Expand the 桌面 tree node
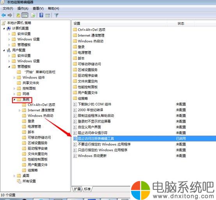This screenshot has width=216, height=200. click(x=14, y=176)
